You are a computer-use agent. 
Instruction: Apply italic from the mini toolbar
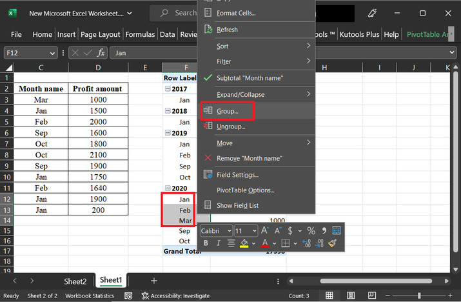coord(219,243)
